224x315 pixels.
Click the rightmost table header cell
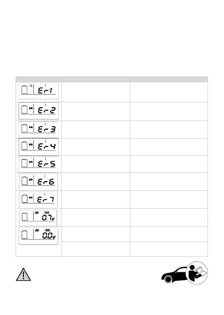click(169, 79)
